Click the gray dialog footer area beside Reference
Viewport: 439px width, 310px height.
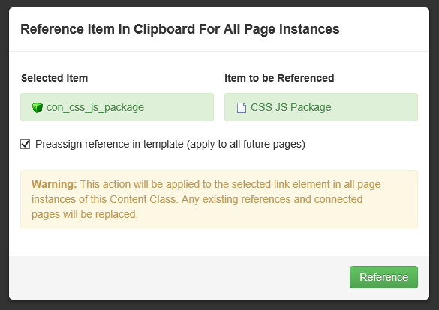click(179, 277)
